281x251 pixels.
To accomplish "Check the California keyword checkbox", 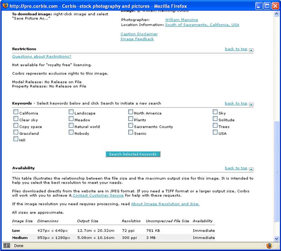I will (16, 112).
